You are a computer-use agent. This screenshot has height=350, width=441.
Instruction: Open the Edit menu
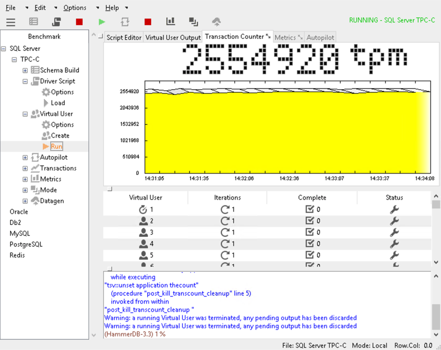[x=40, y=8]
